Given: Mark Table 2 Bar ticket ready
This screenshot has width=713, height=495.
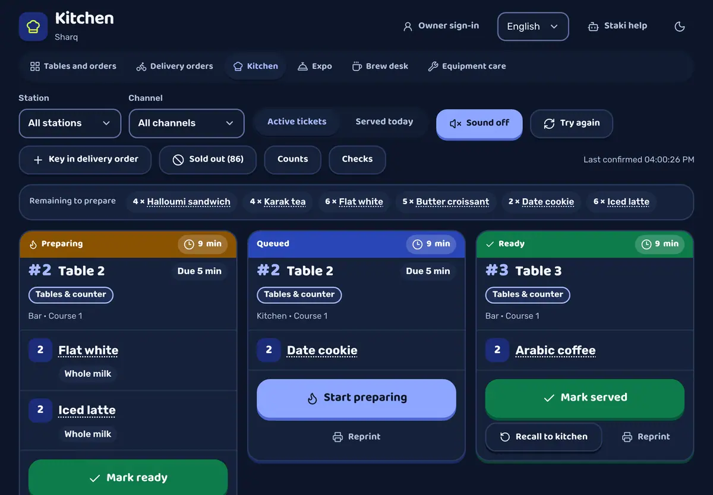Looking at the screenshot, I should (x=128, y=477).
